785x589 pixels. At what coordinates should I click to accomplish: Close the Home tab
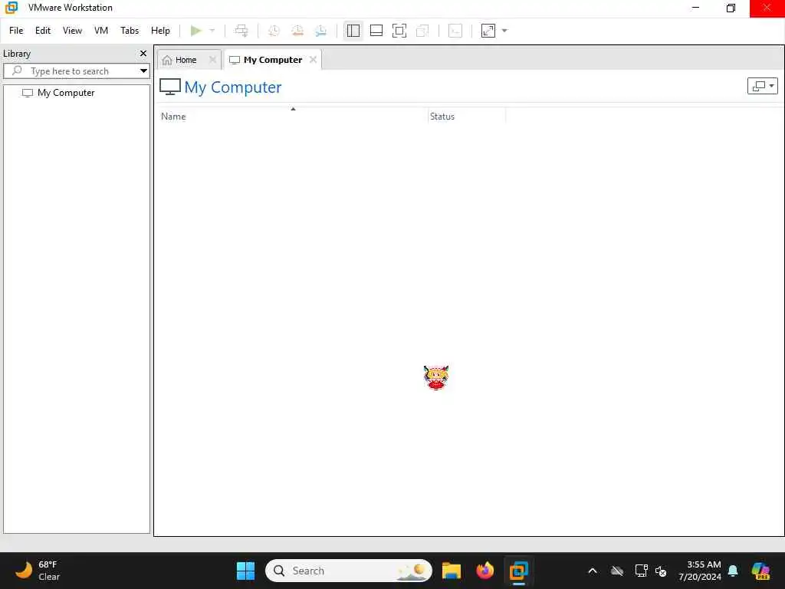pyautogui.click(x=212, y=59)
